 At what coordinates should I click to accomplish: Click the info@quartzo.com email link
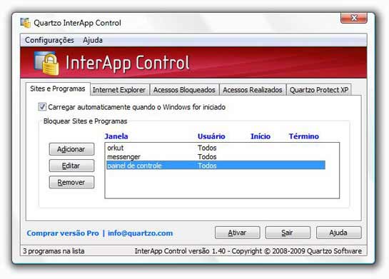pyautogui.click(x=140, y=233)
